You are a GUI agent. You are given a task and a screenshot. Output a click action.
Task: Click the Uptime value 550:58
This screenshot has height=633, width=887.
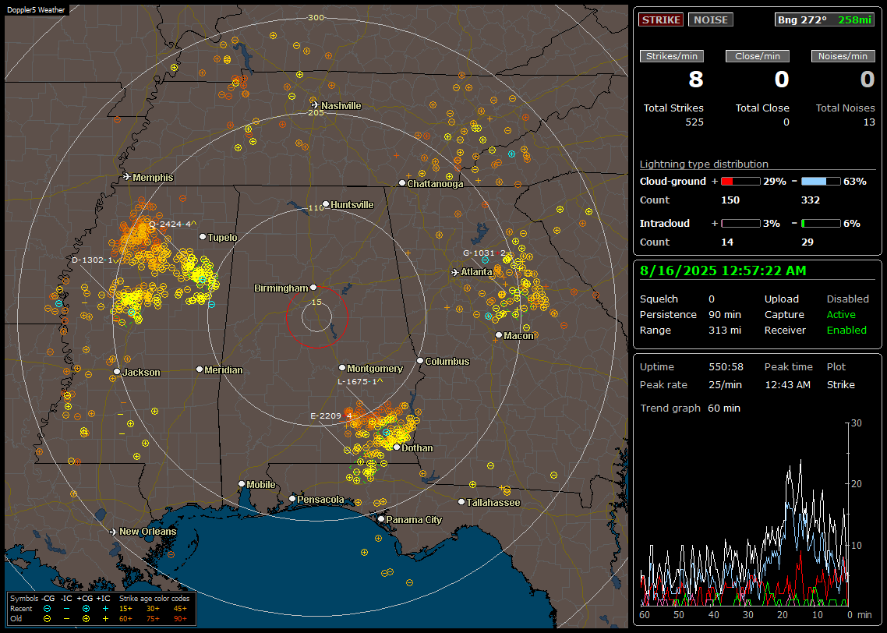pos(726,366)
